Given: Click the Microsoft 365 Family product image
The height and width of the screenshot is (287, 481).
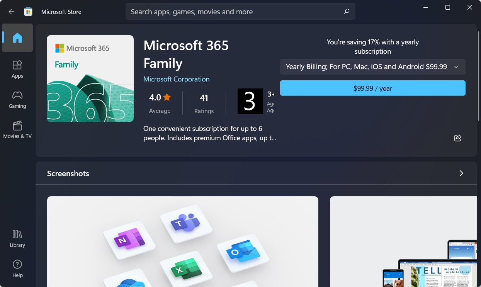Looking at the screenshot, I should point(90,79).
